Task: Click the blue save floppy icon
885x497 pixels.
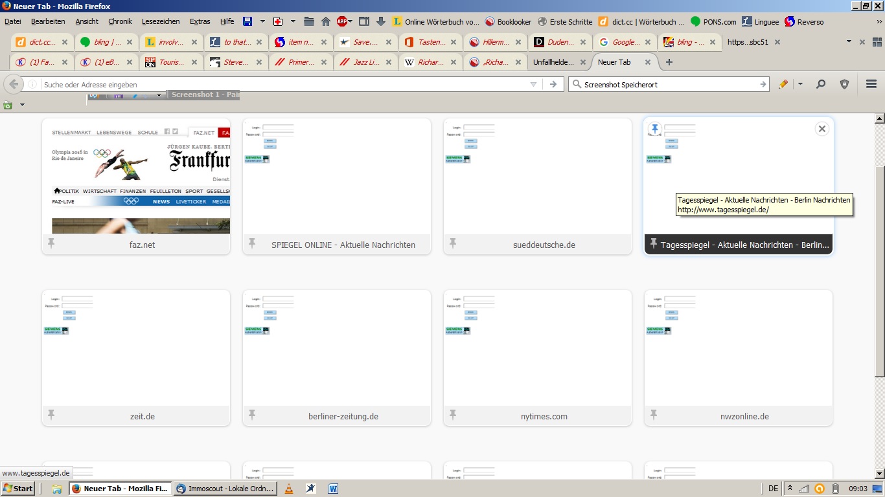Action: (247, 21)
